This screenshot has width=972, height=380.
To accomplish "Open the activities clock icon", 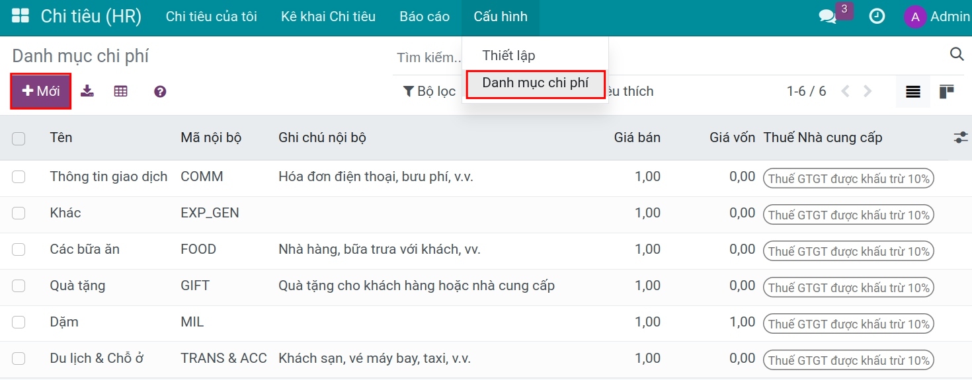I will click(877, 17).
